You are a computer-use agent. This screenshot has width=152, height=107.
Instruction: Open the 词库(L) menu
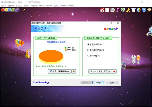click(x=49, y=6)
